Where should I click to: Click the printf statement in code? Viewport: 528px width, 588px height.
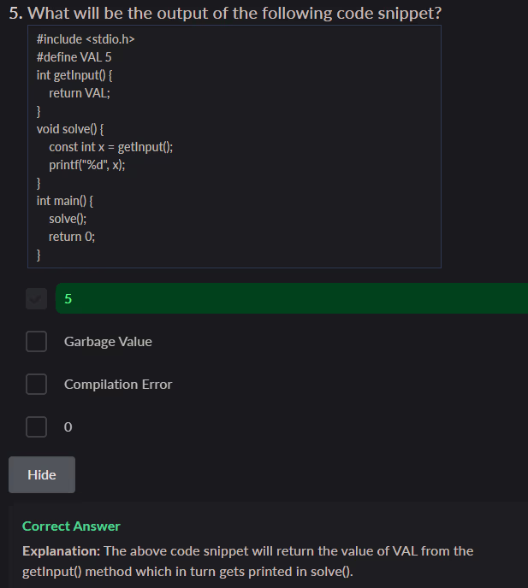[x=87, y=165]
